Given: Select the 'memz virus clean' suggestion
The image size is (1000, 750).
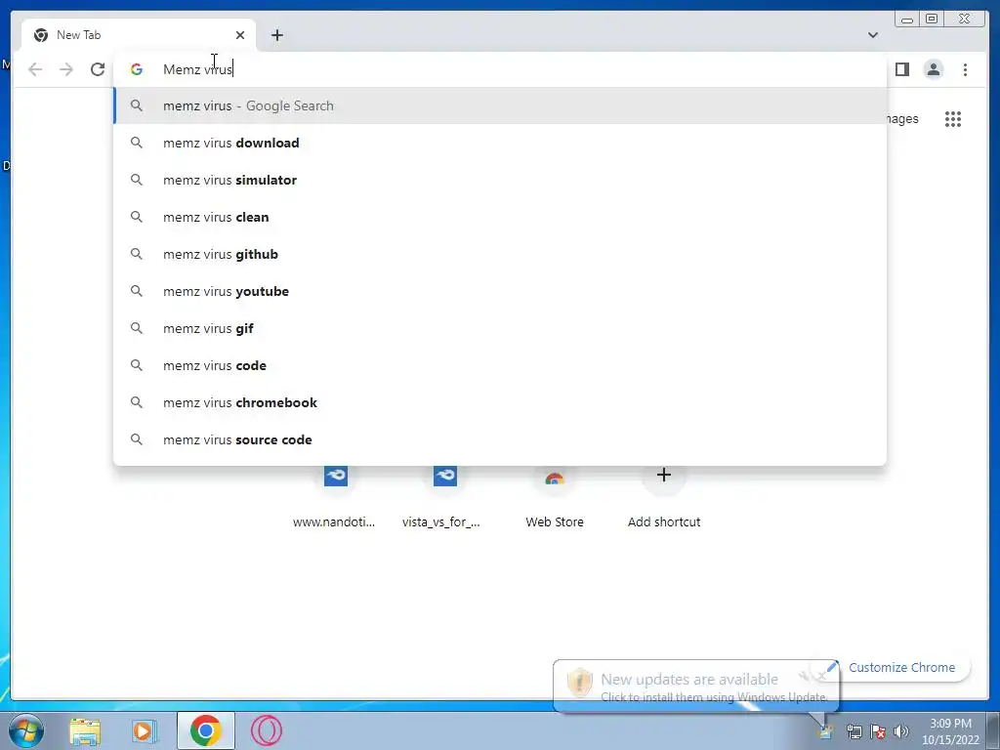Looking at the screenshot, I should click(x=500, y=217).
